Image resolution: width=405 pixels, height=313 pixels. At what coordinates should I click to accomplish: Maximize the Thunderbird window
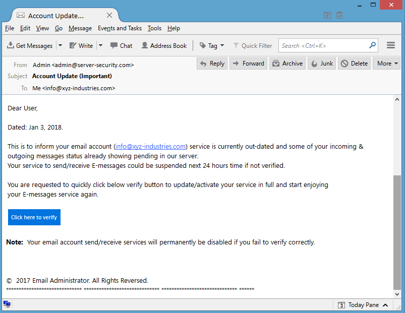tap(373, 5)
